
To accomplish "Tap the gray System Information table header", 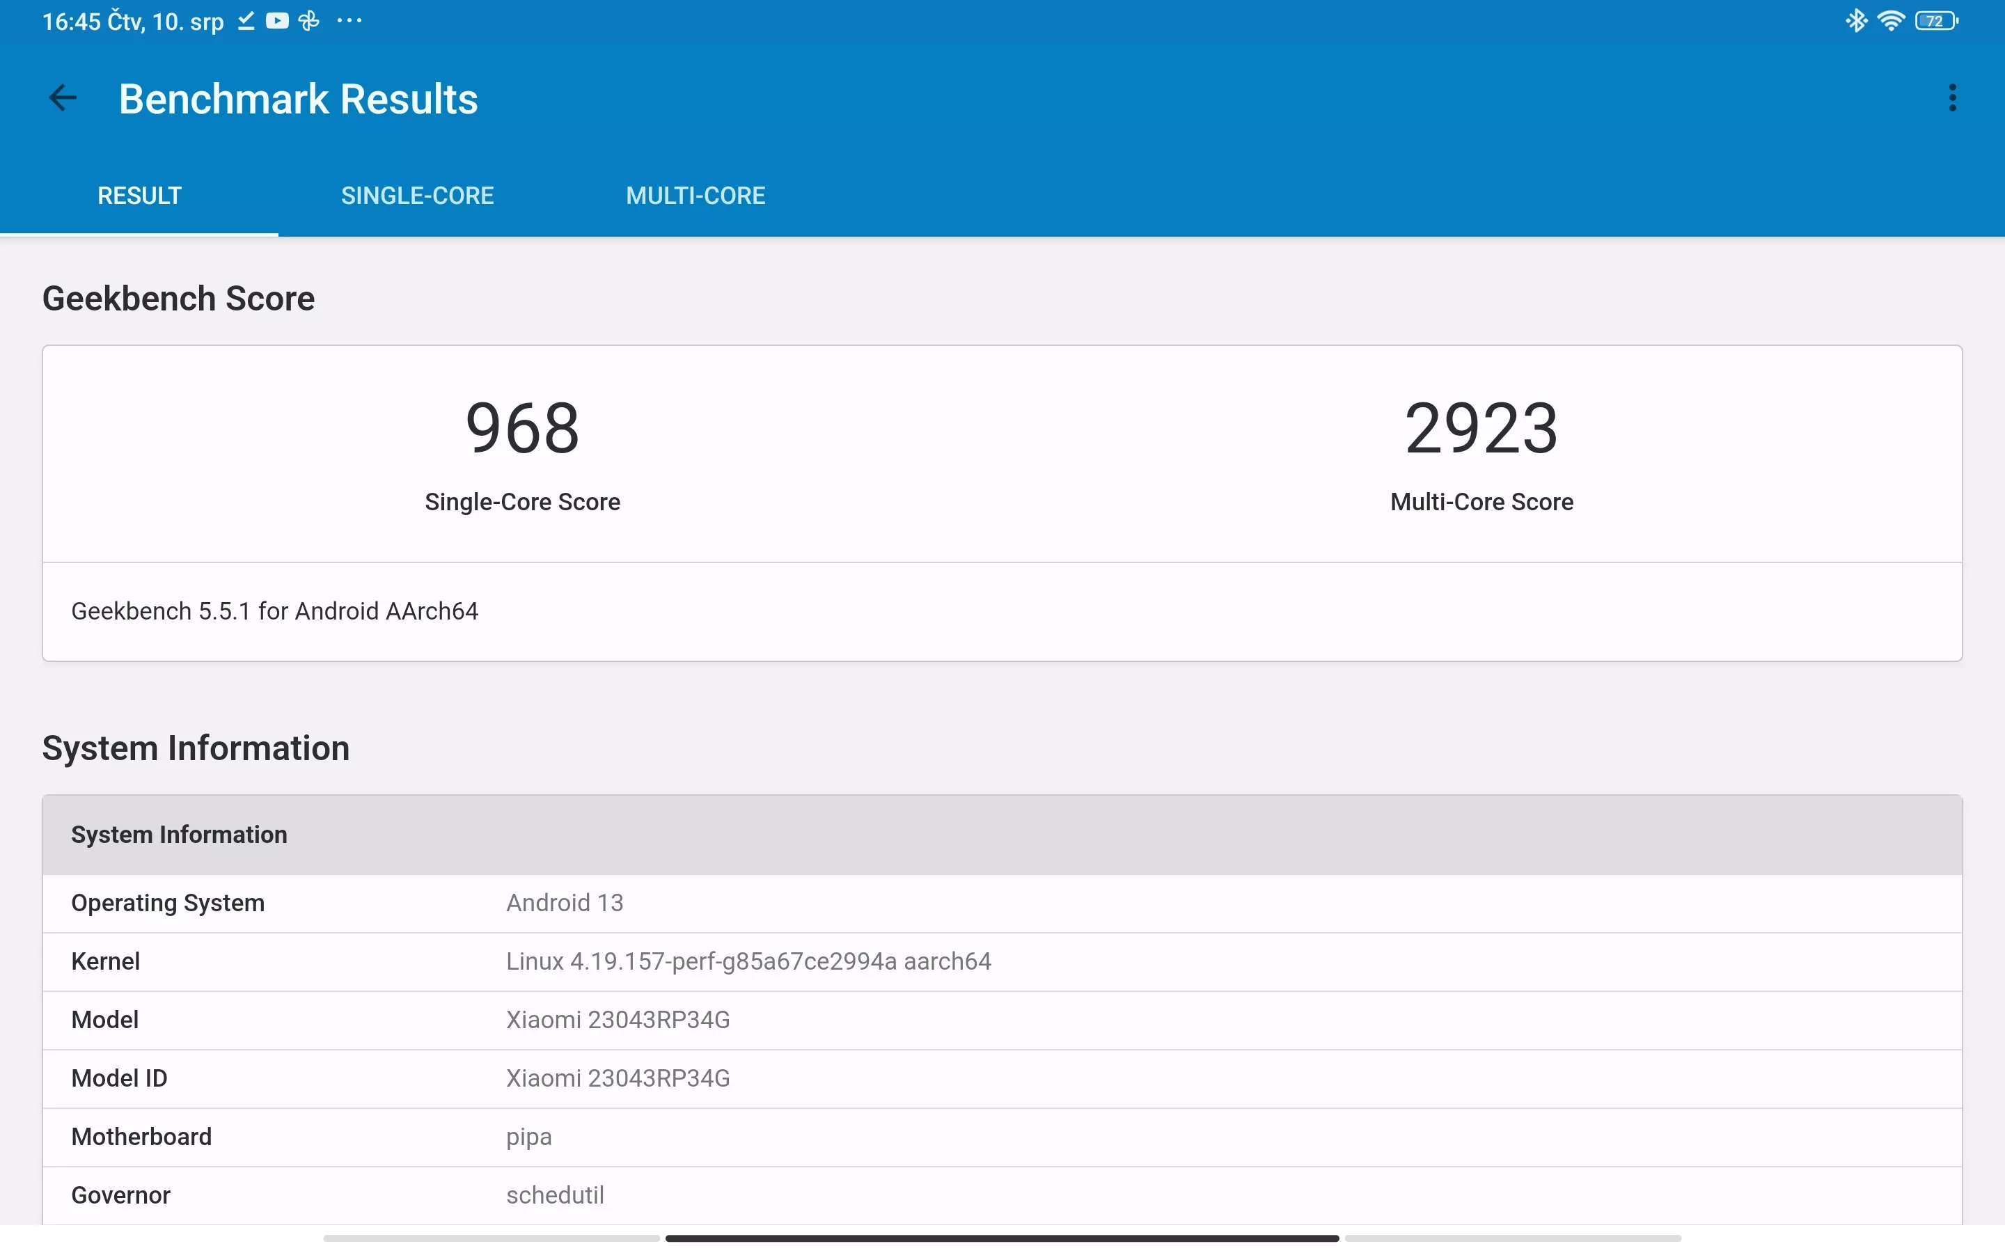I will coord(1002,835).
